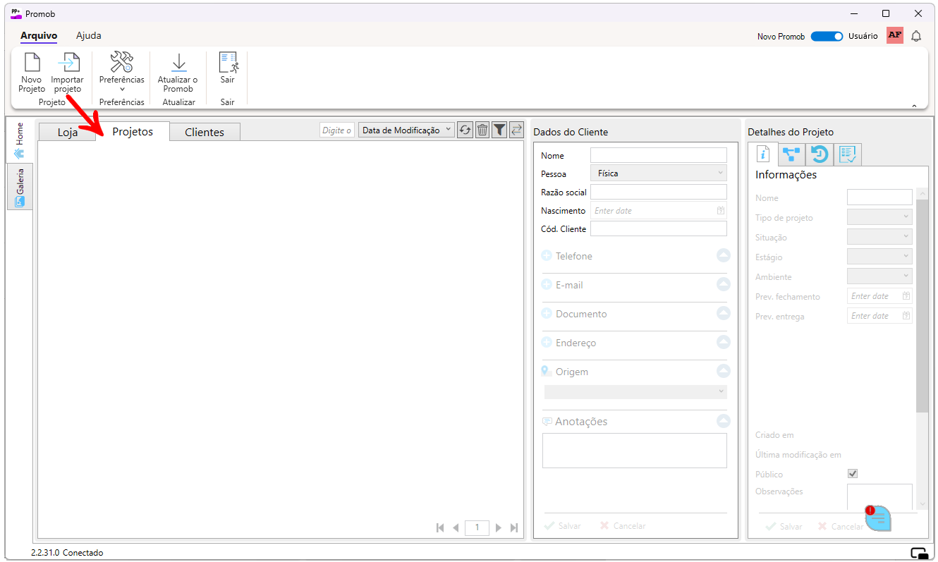Click the add Telefone plus button
The width and height of the screenshot is (938, 562).
tap(547, 256)
